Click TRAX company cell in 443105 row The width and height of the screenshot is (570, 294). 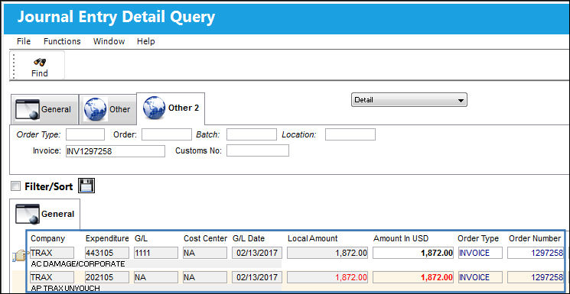pyautogui.click(x=52, y=253)
